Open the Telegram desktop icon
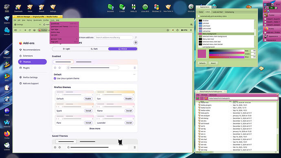This screenshot has width=281, height=158. point(7,54)
